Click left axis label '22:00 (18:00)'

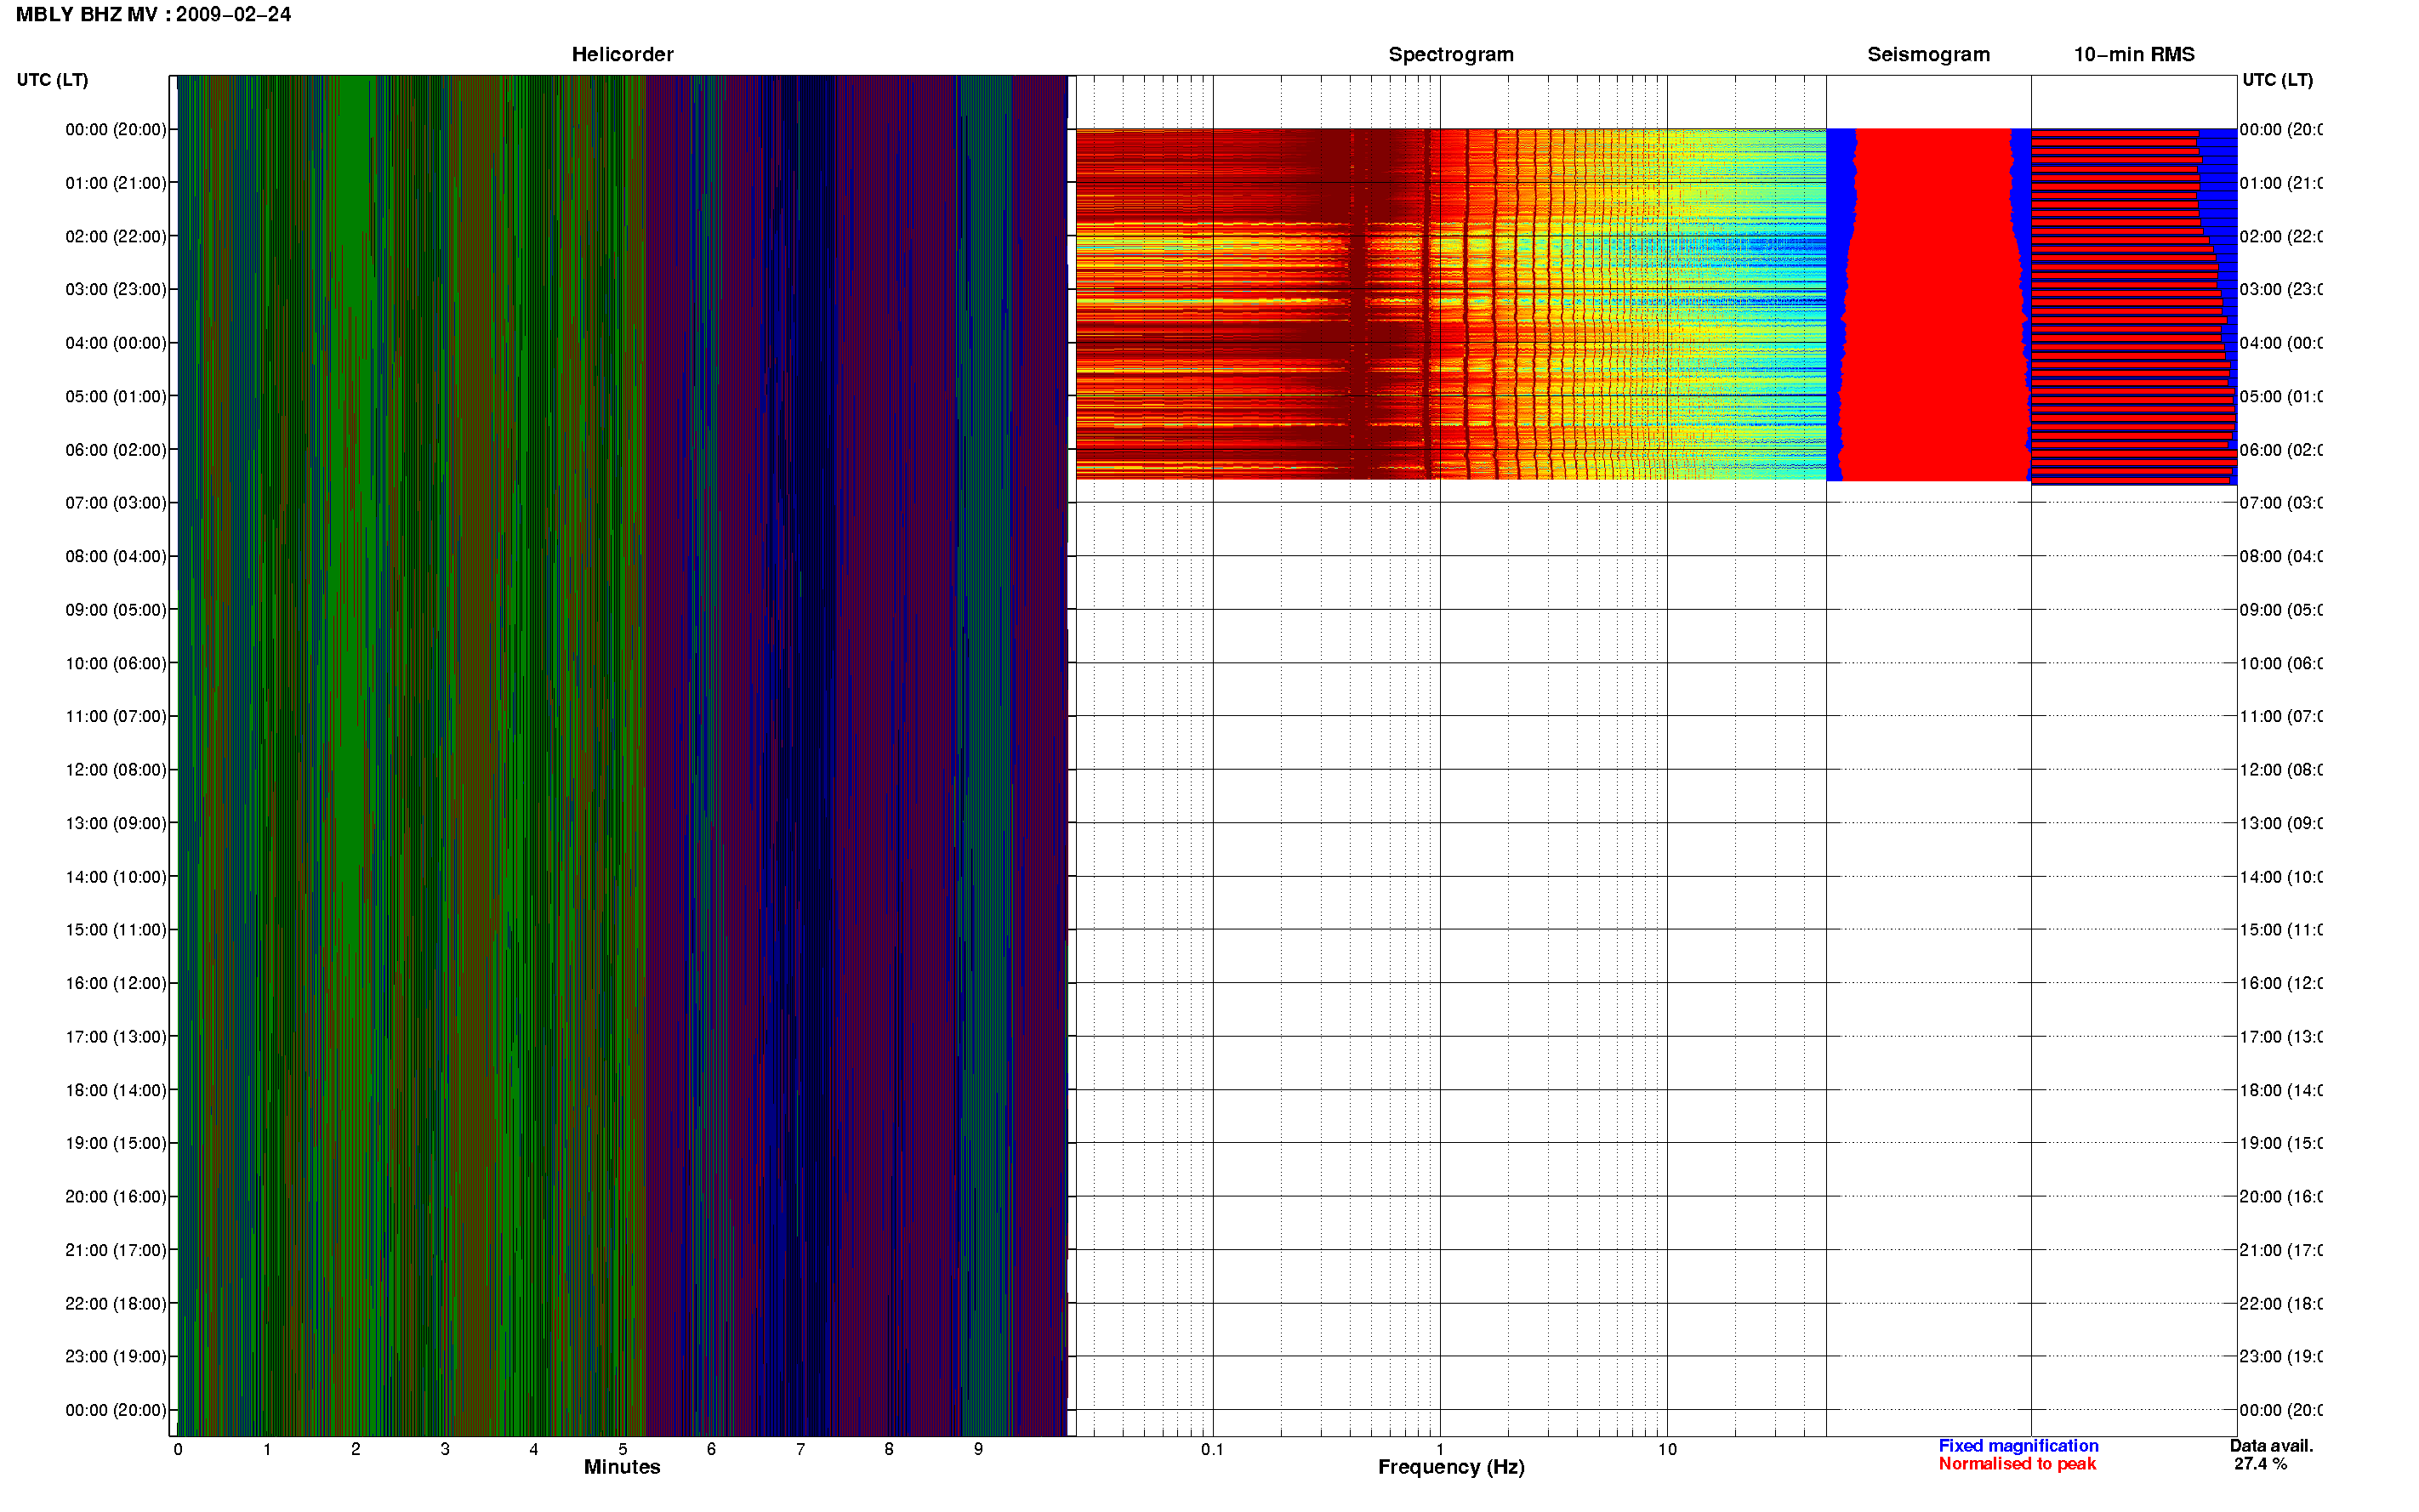pos(116,1303)
